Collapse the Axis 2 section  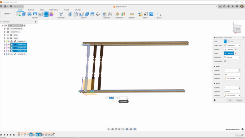214,84
